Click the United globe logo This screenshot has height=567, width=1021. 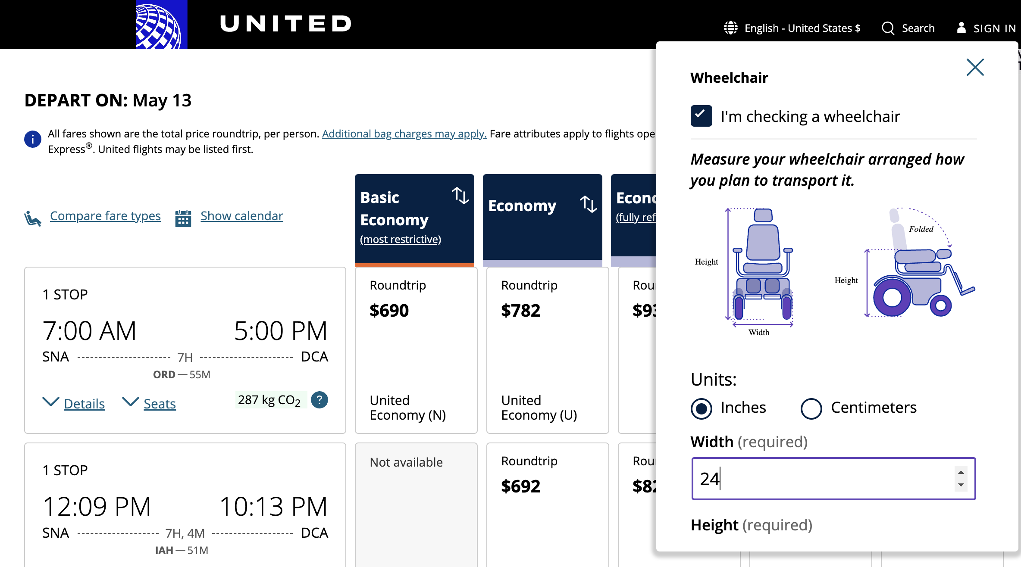click(160, 24)
